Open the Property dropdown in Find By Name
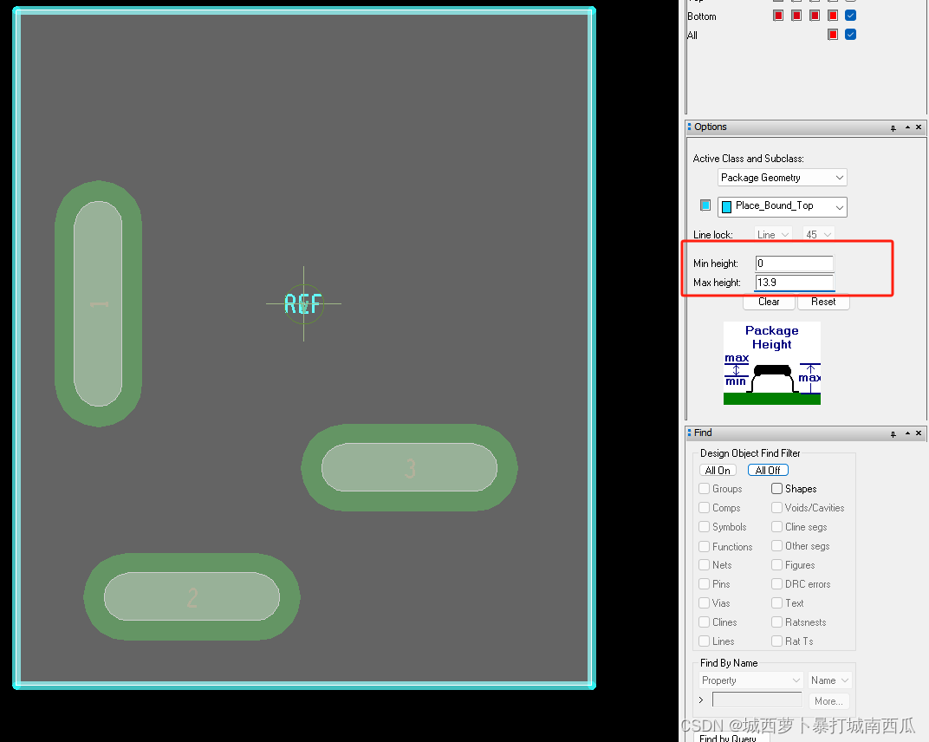This screenshot has width=929, height=742. coord(750,680)
